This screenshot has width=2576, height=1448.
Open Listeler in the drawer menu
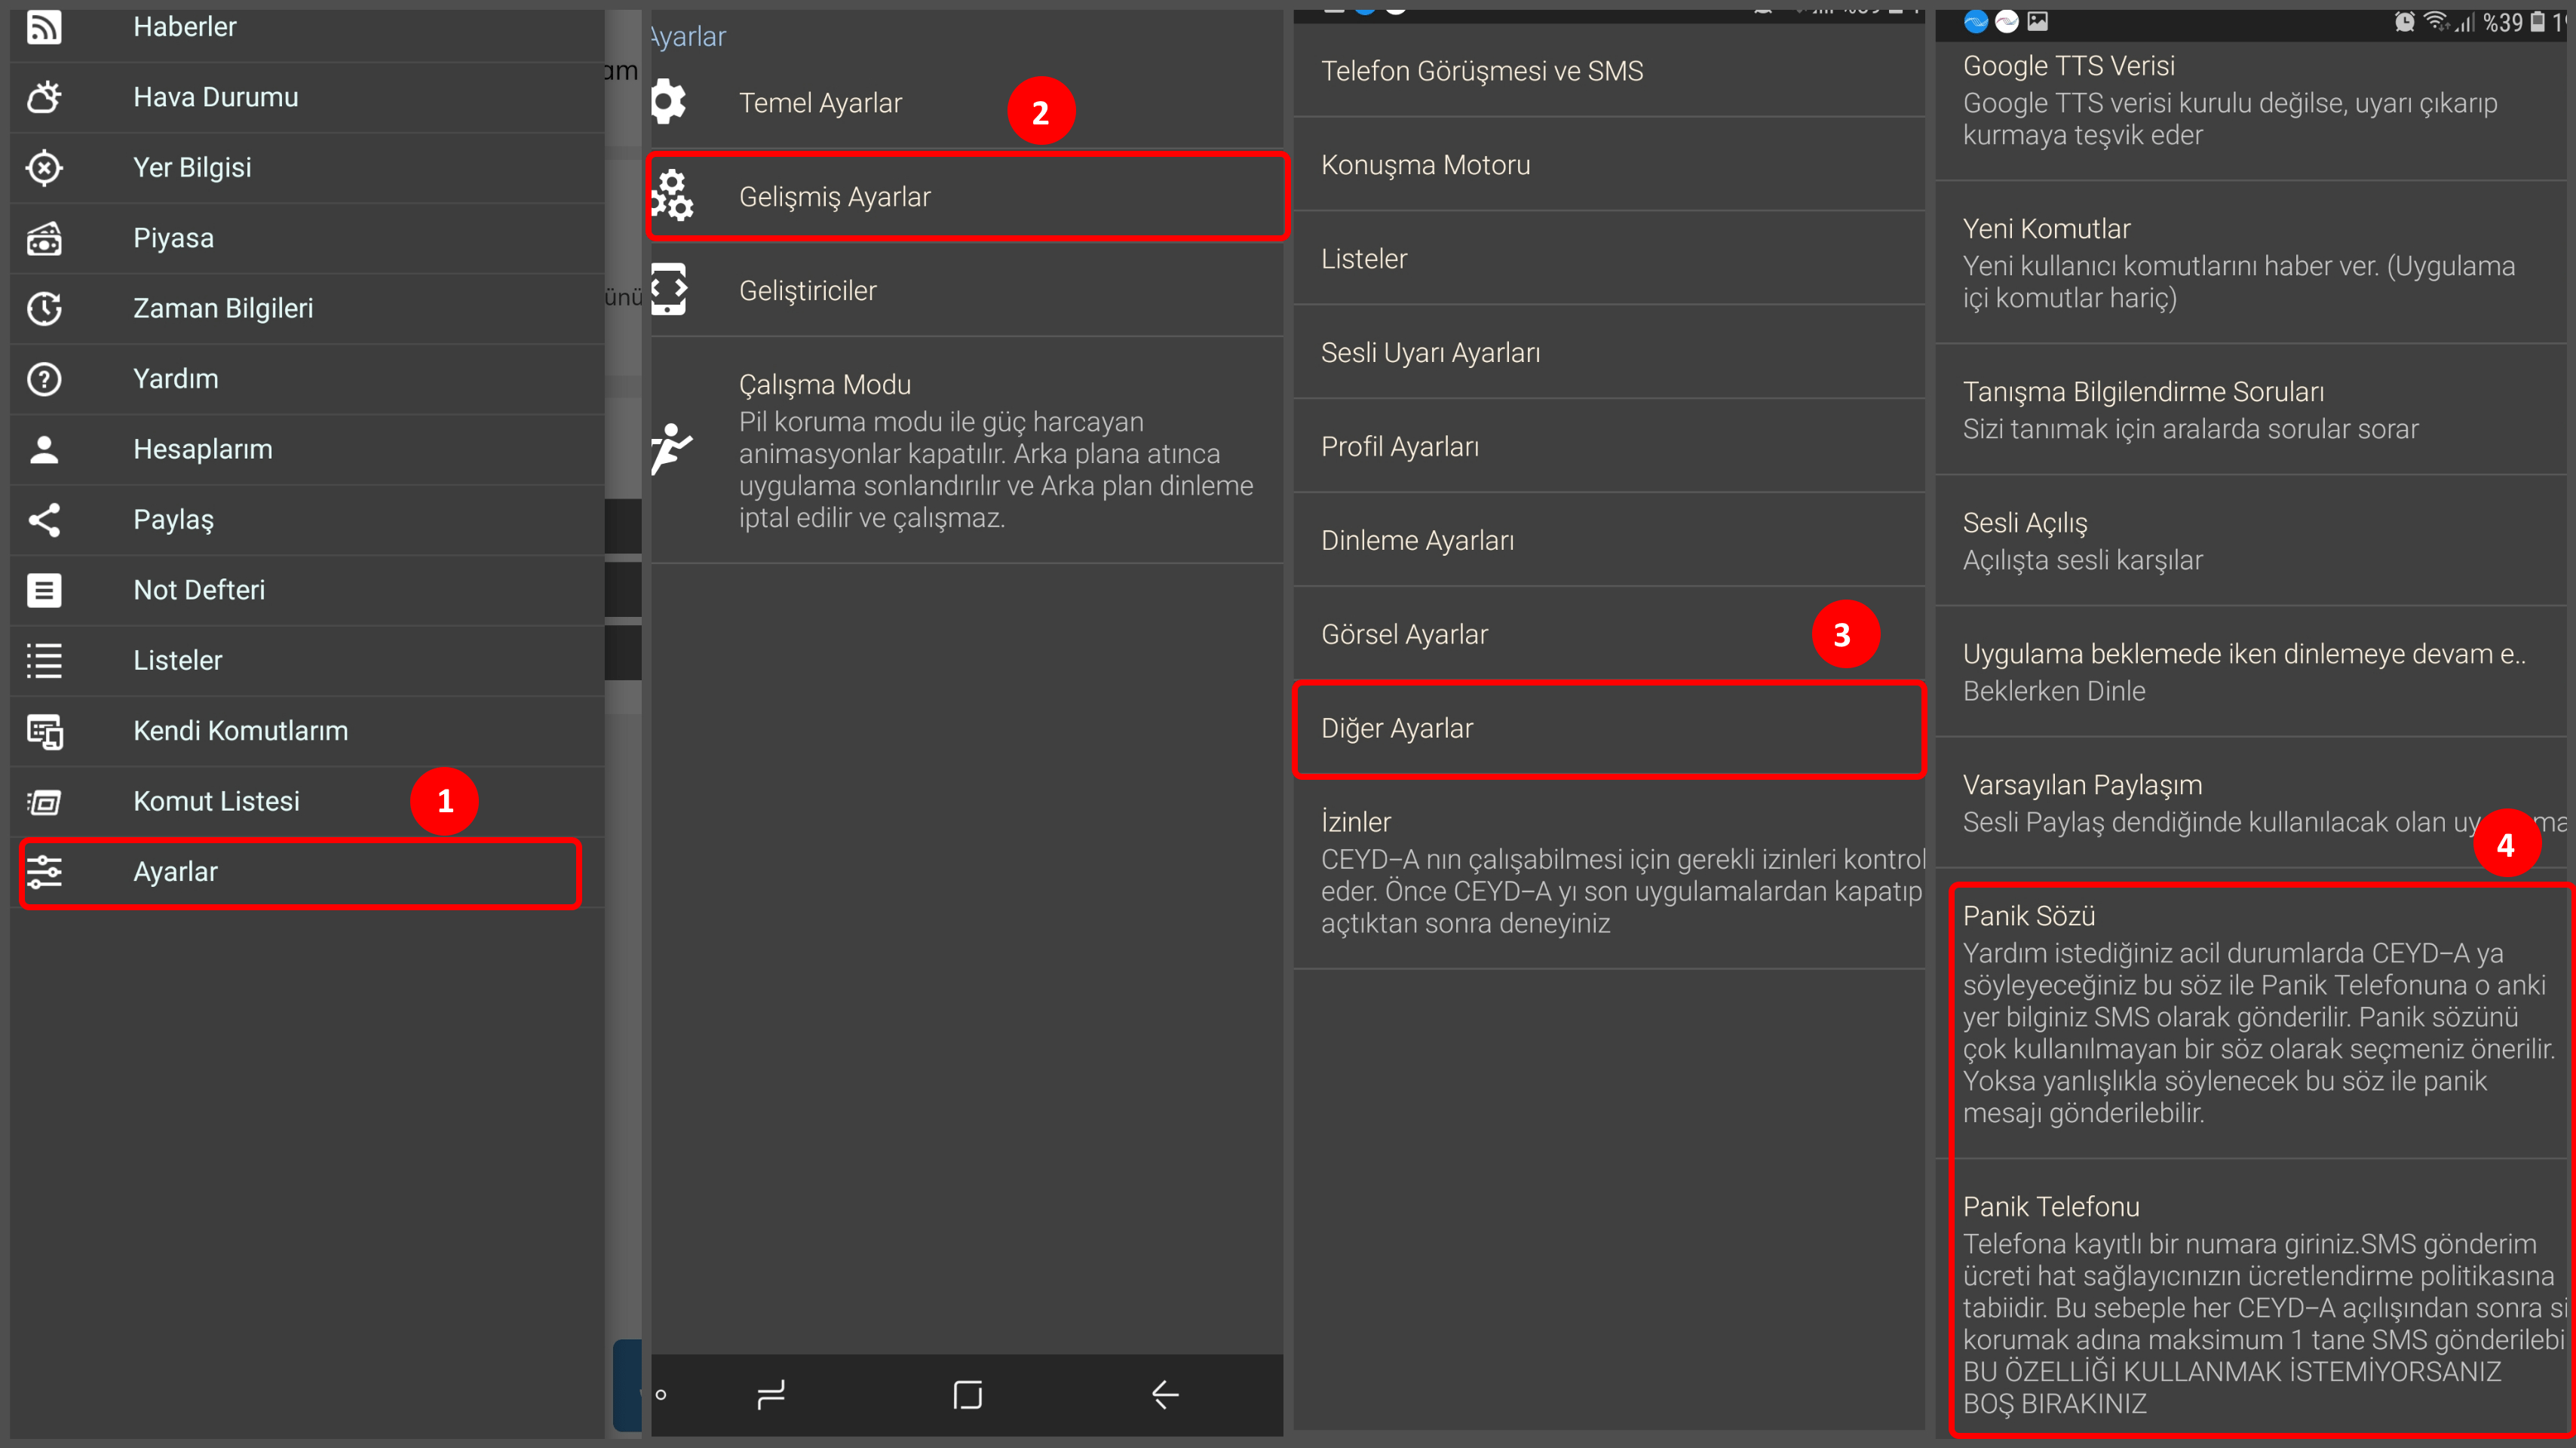point(307,660)
